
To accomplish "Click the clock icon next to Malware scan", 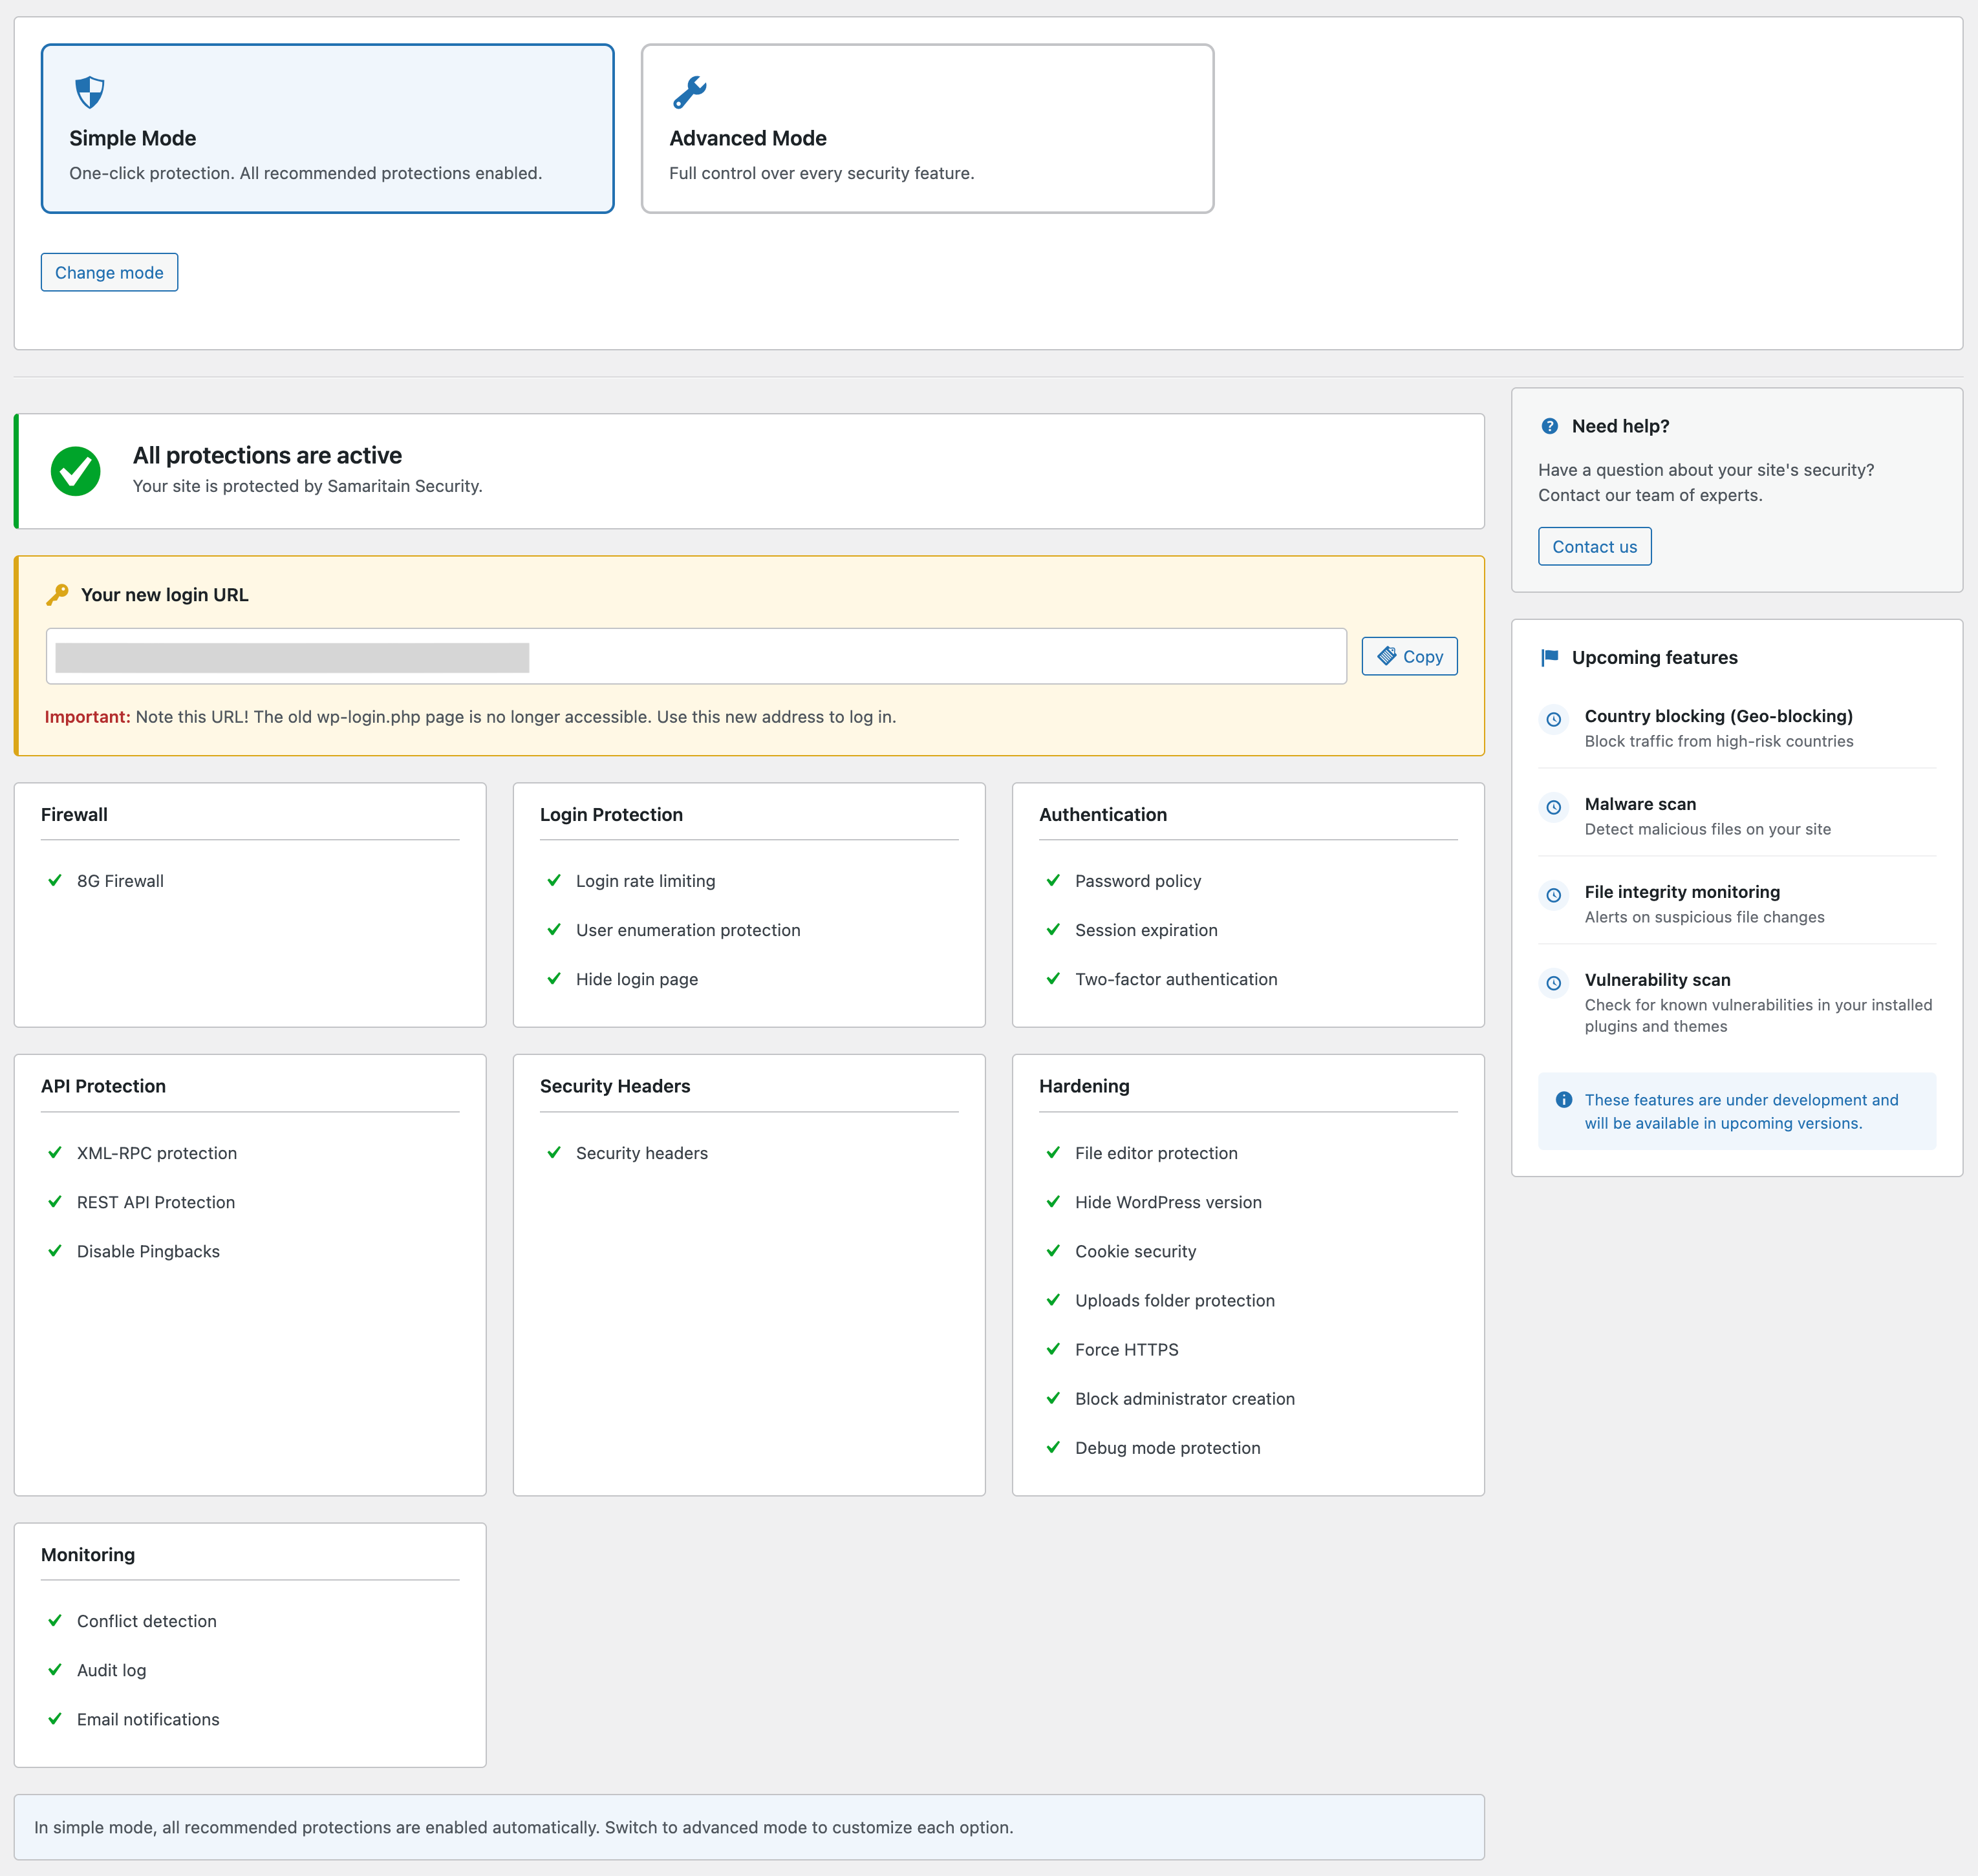I will tap(1553, 808).
